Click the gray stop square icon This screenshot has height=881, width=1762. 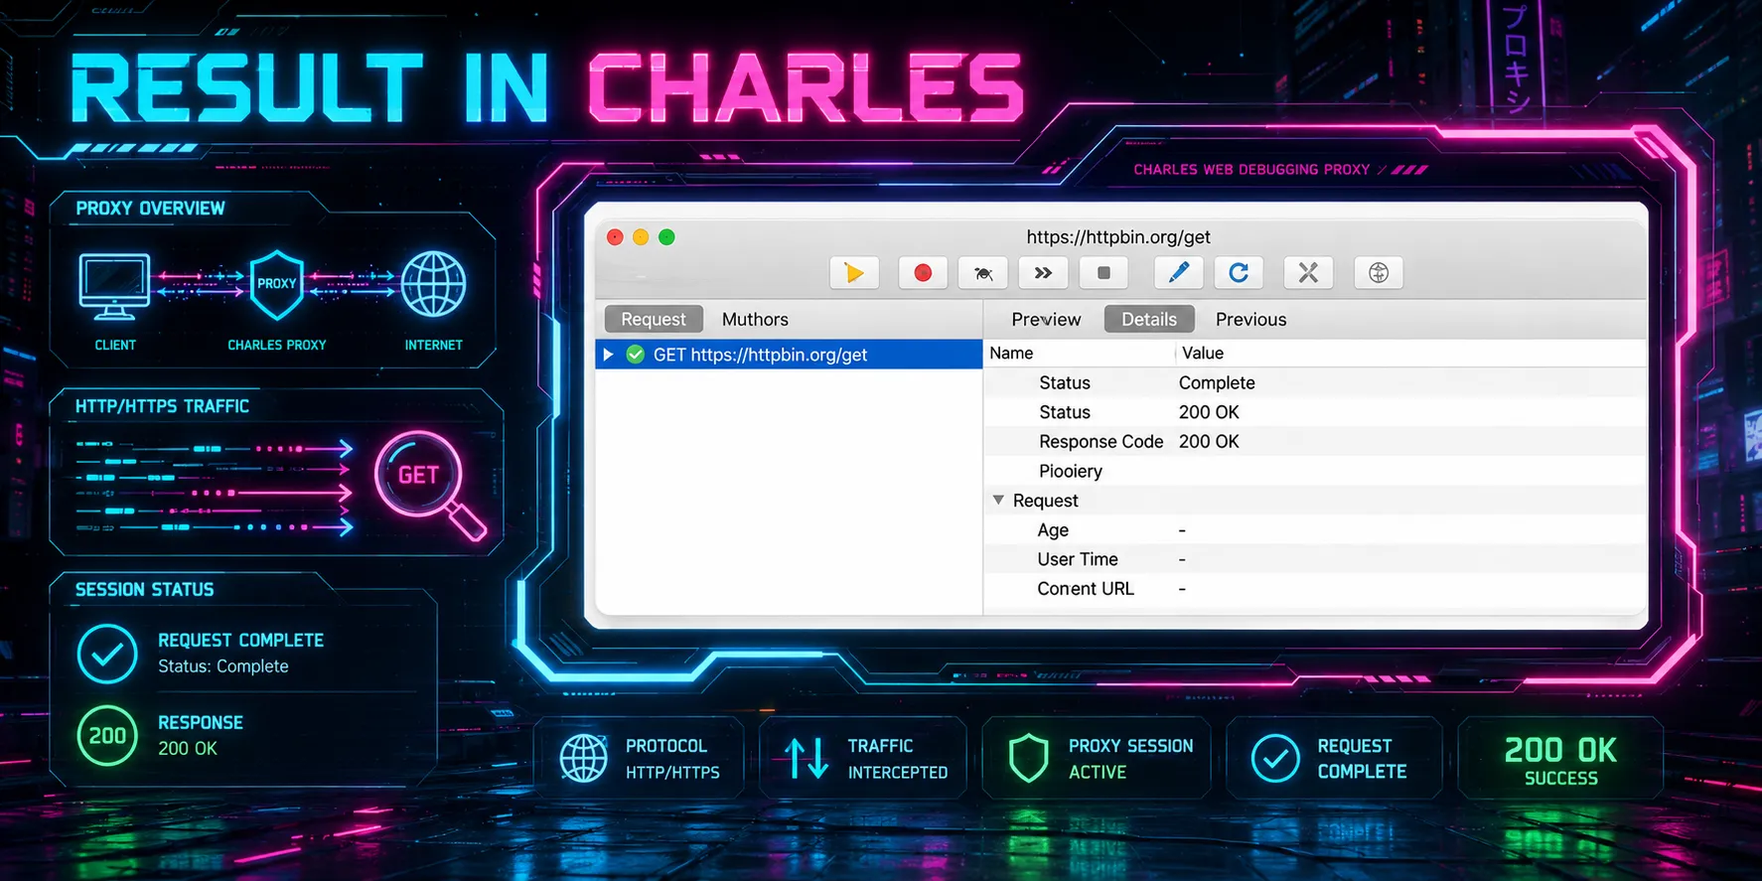[1103, 272]
